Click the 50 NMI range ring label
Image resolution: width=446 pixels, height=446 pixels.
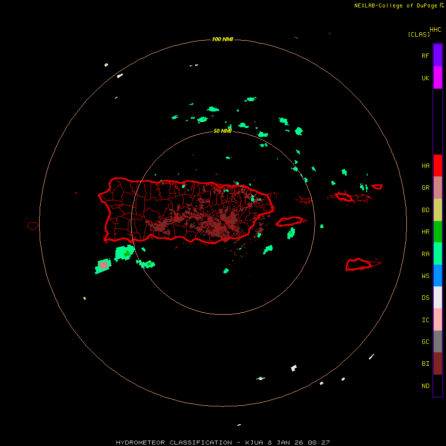pyautogui.click(x=223, y=131)
